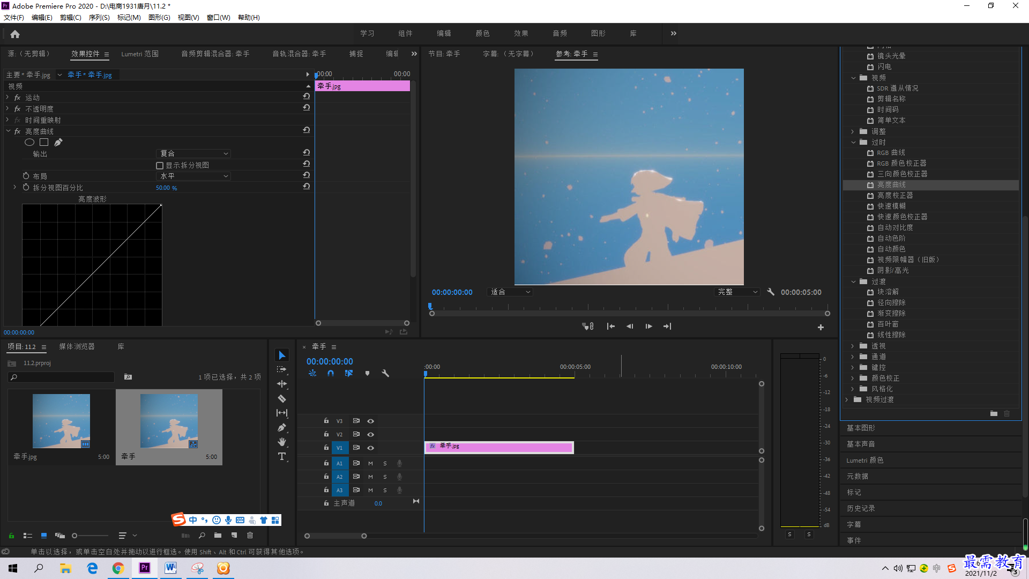Go to in point in monitor
1029x579 pixels.
coord(610,326)
